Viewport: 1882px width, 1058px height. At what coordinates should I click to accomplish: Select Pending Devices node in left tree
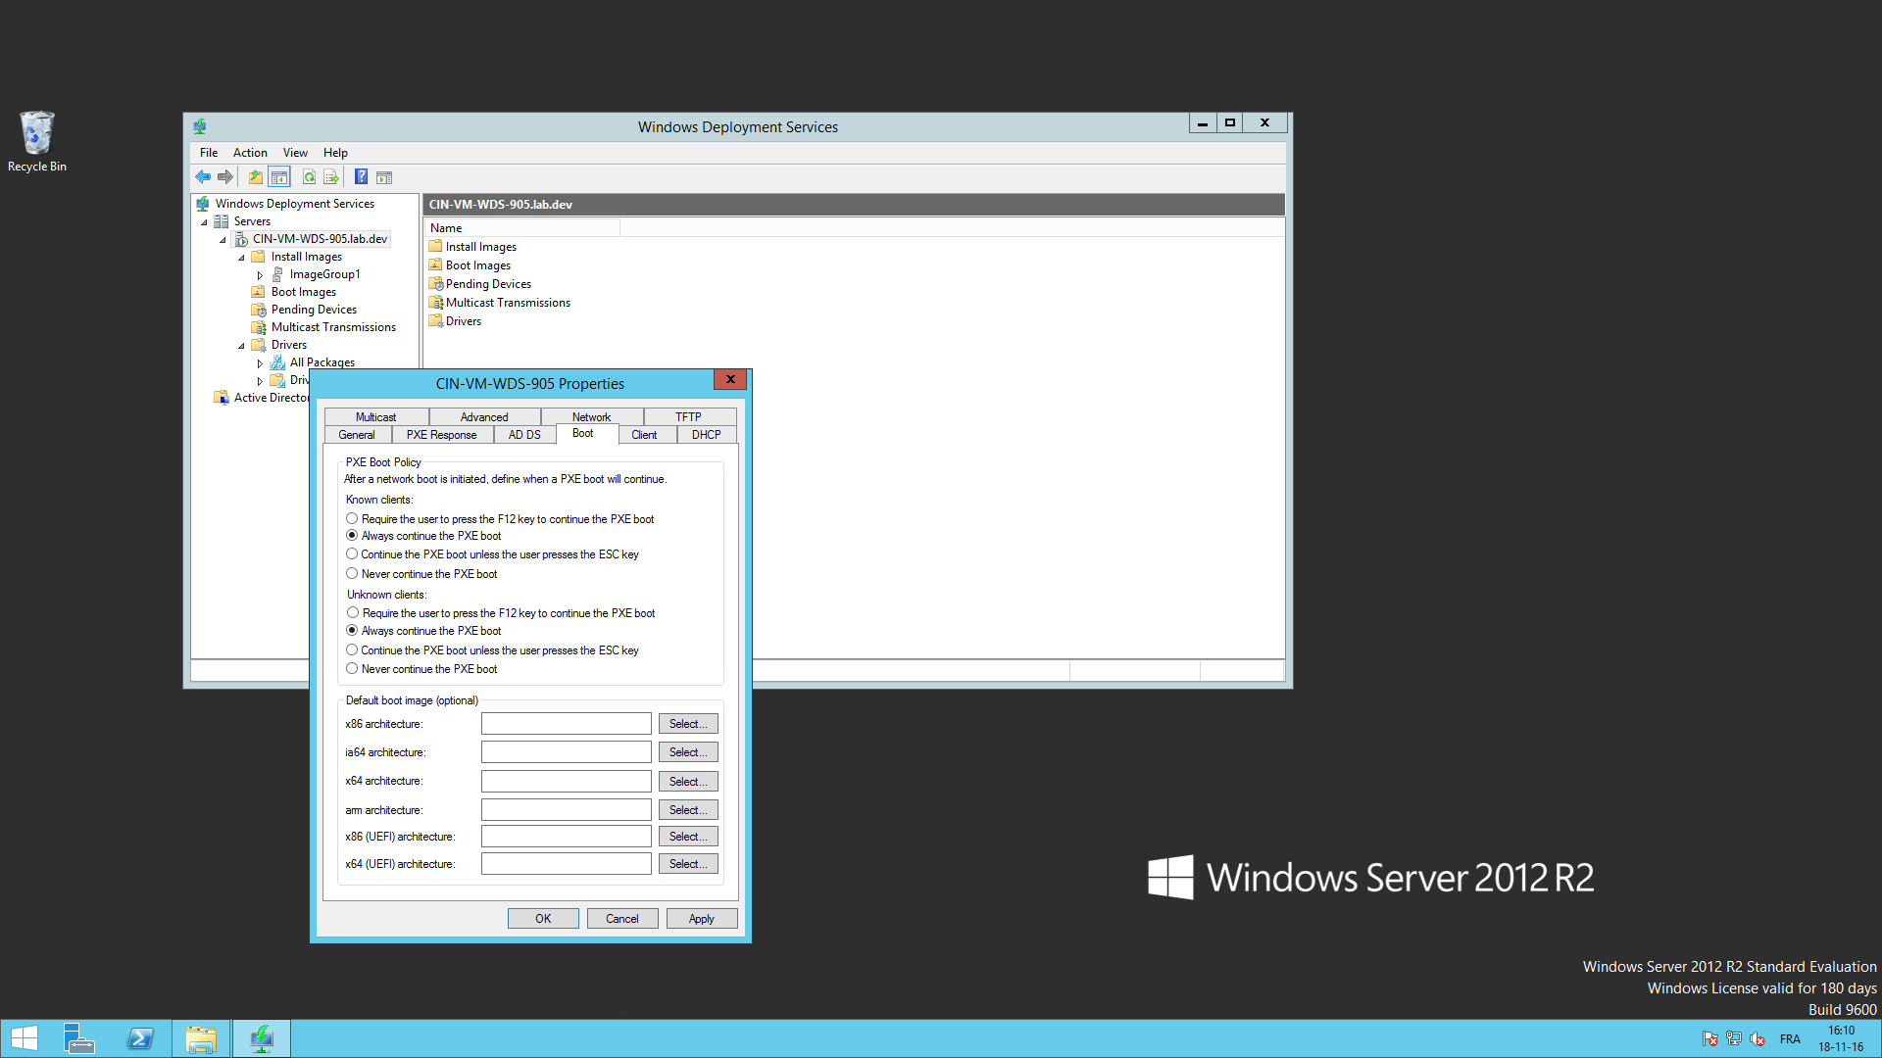(x=314, y=310)
